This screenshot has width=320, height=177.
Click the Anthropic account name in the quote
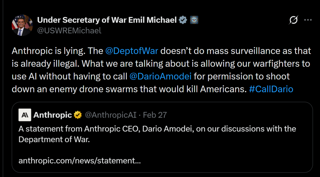[53, 115]
